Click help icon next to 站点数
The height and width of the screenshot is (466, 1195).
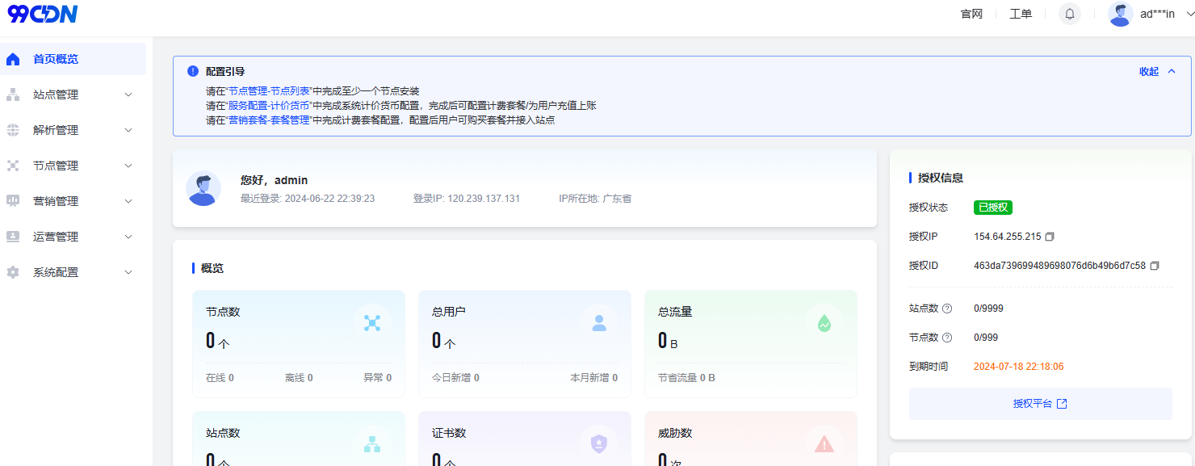(x=947, y=309)
